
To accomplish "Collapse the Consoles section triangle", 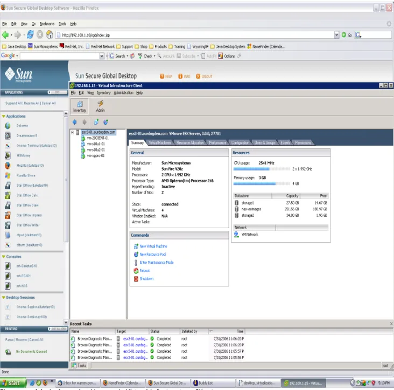I will [x=4, y=257].
